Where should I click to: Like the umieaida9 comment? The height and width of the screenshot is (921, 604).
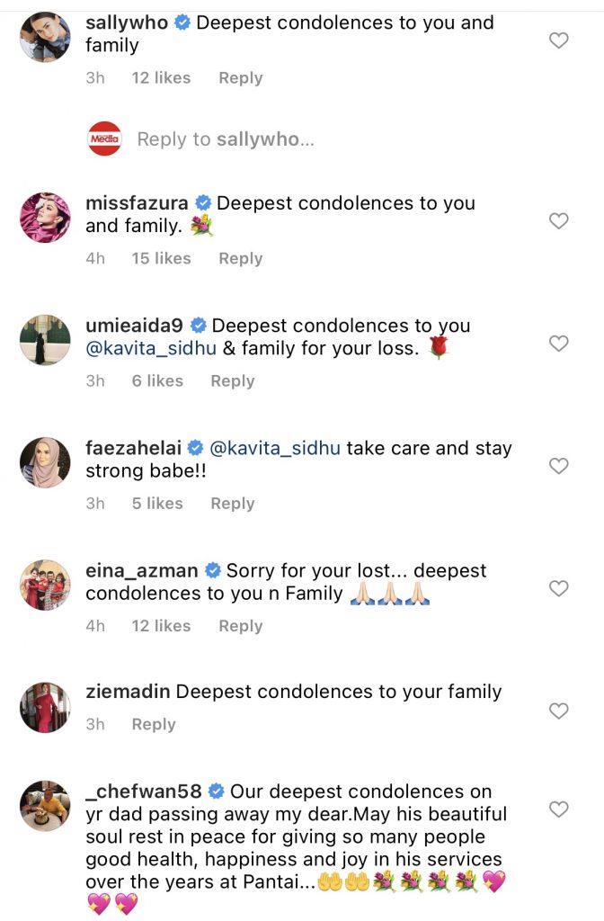click(x=559, y=343)
